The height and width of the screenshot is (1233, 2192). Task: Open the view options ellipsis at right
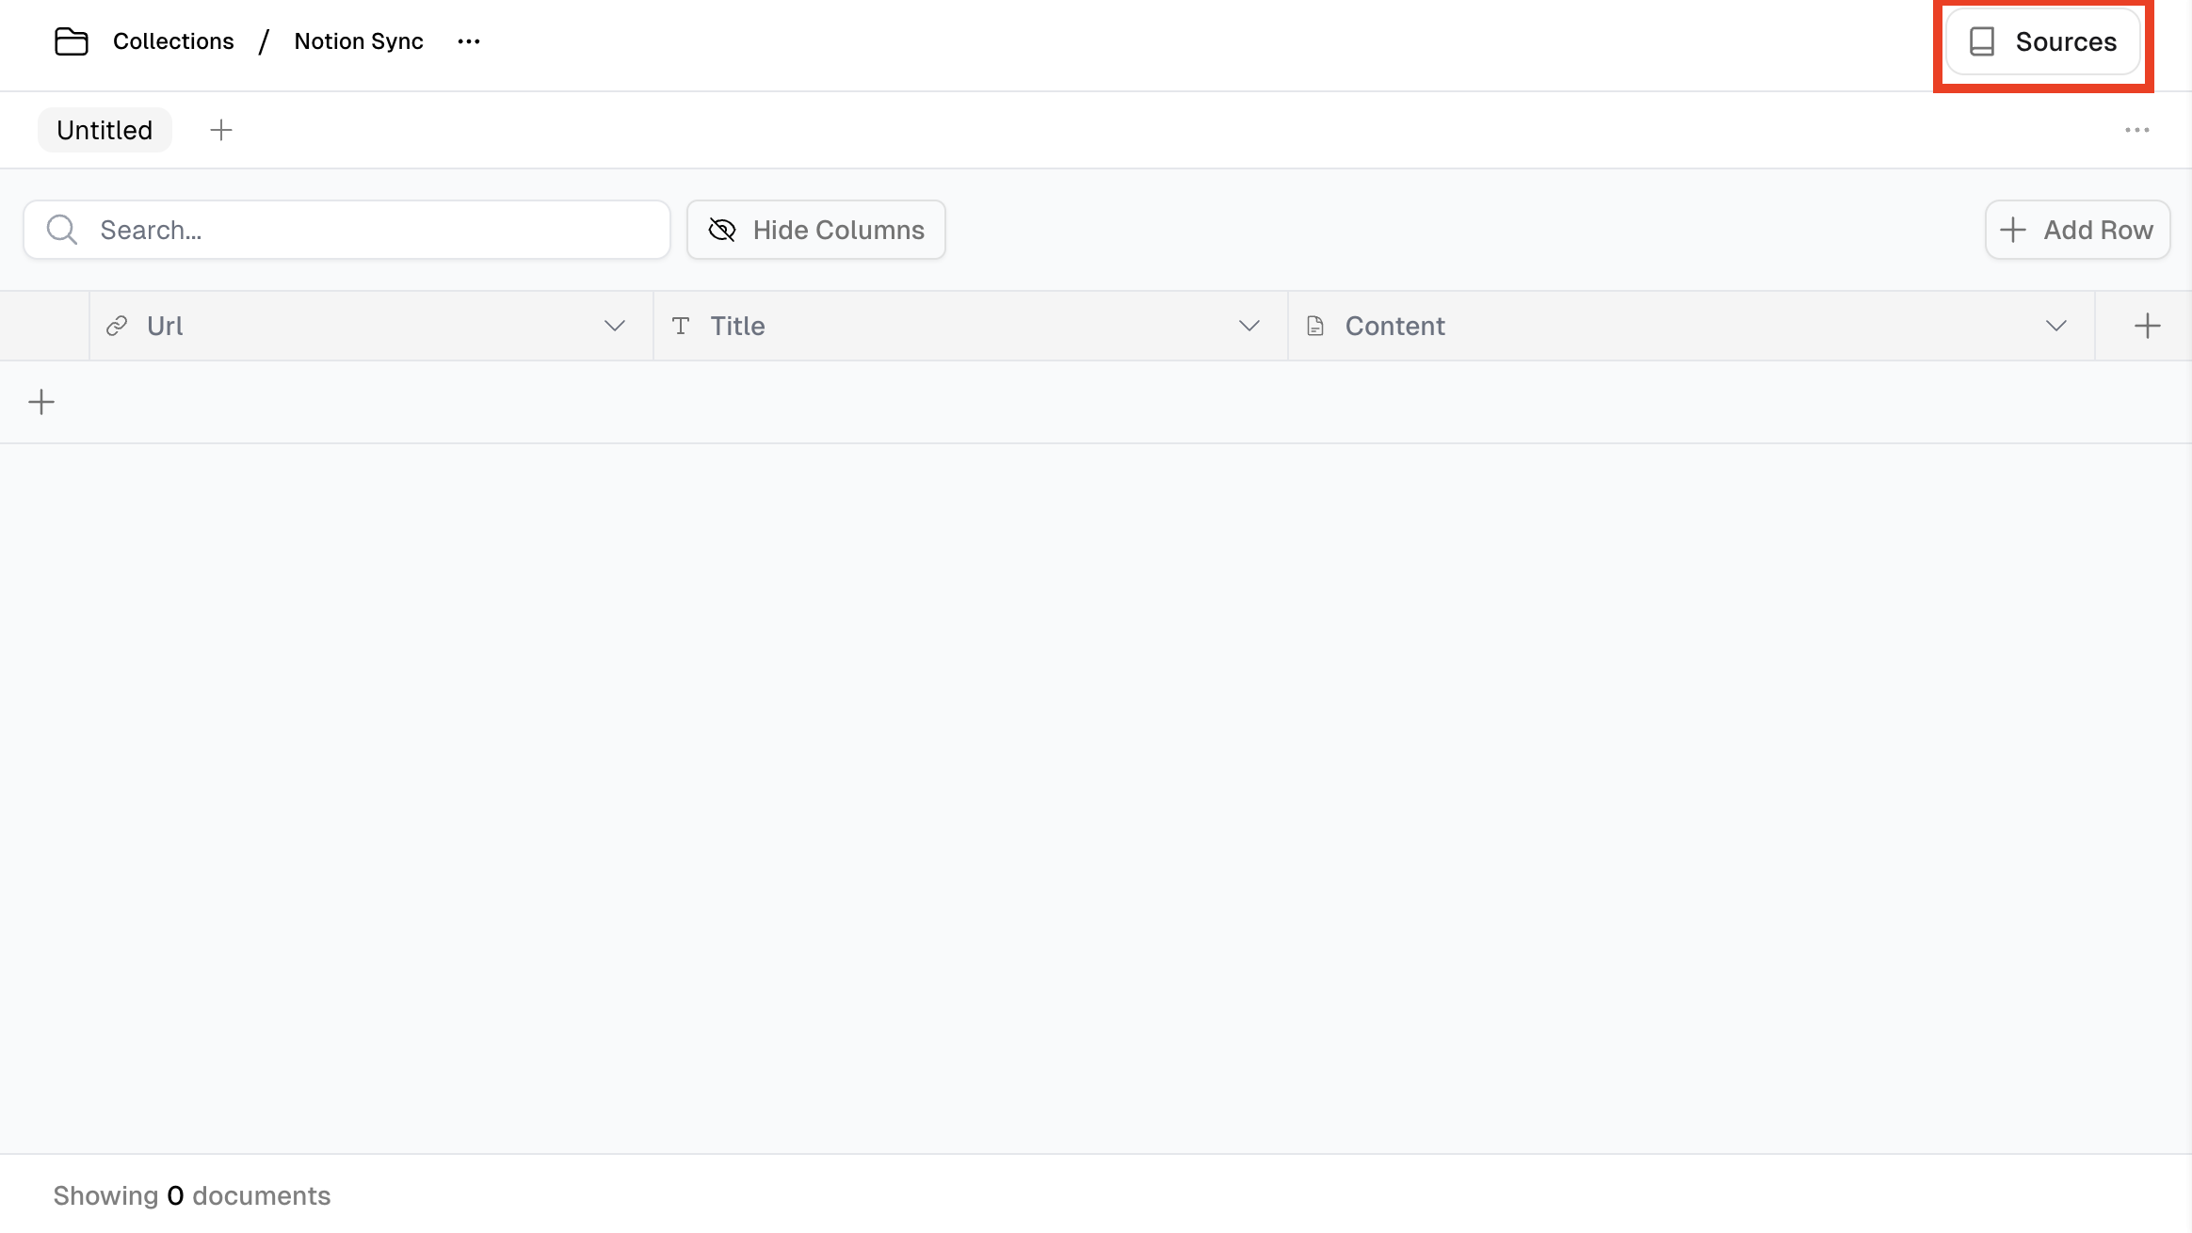coord(2136,130)
